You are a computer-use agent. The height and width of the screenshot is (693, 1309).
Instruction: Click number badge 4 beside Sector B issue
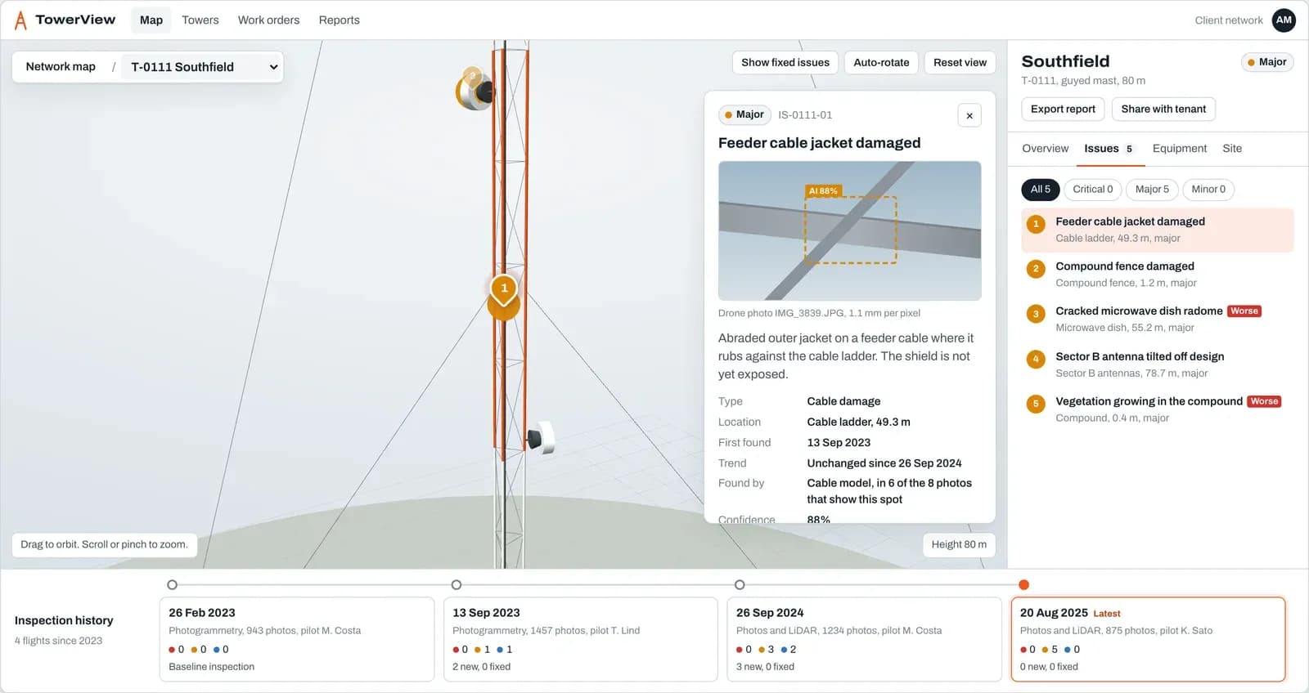1036,359
